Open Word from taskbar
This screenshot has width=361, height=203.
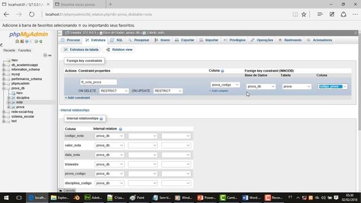click(251, 198)
